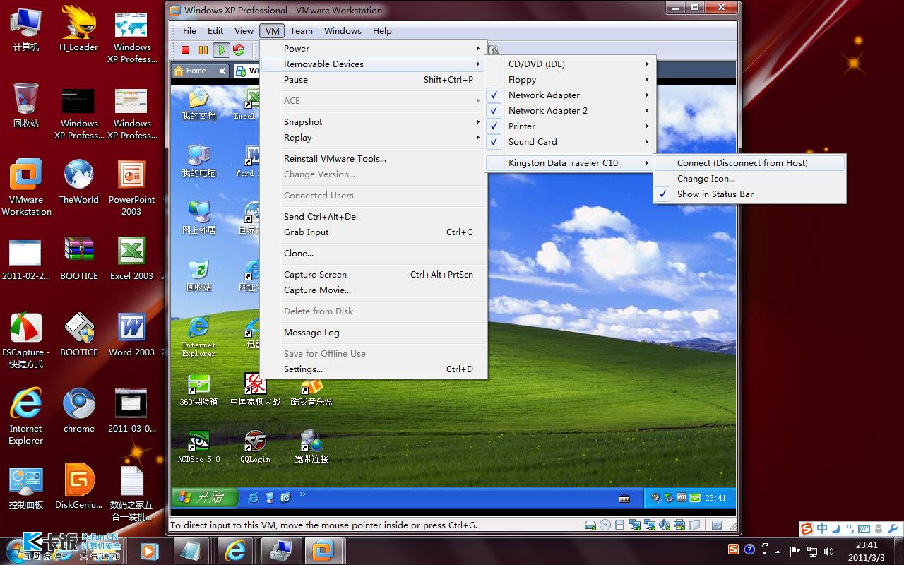Choose Send Ctrl+Alt+Del
The width and height of the screenshot is (904, 565).
pyautogui.click(x=373, y=216)
